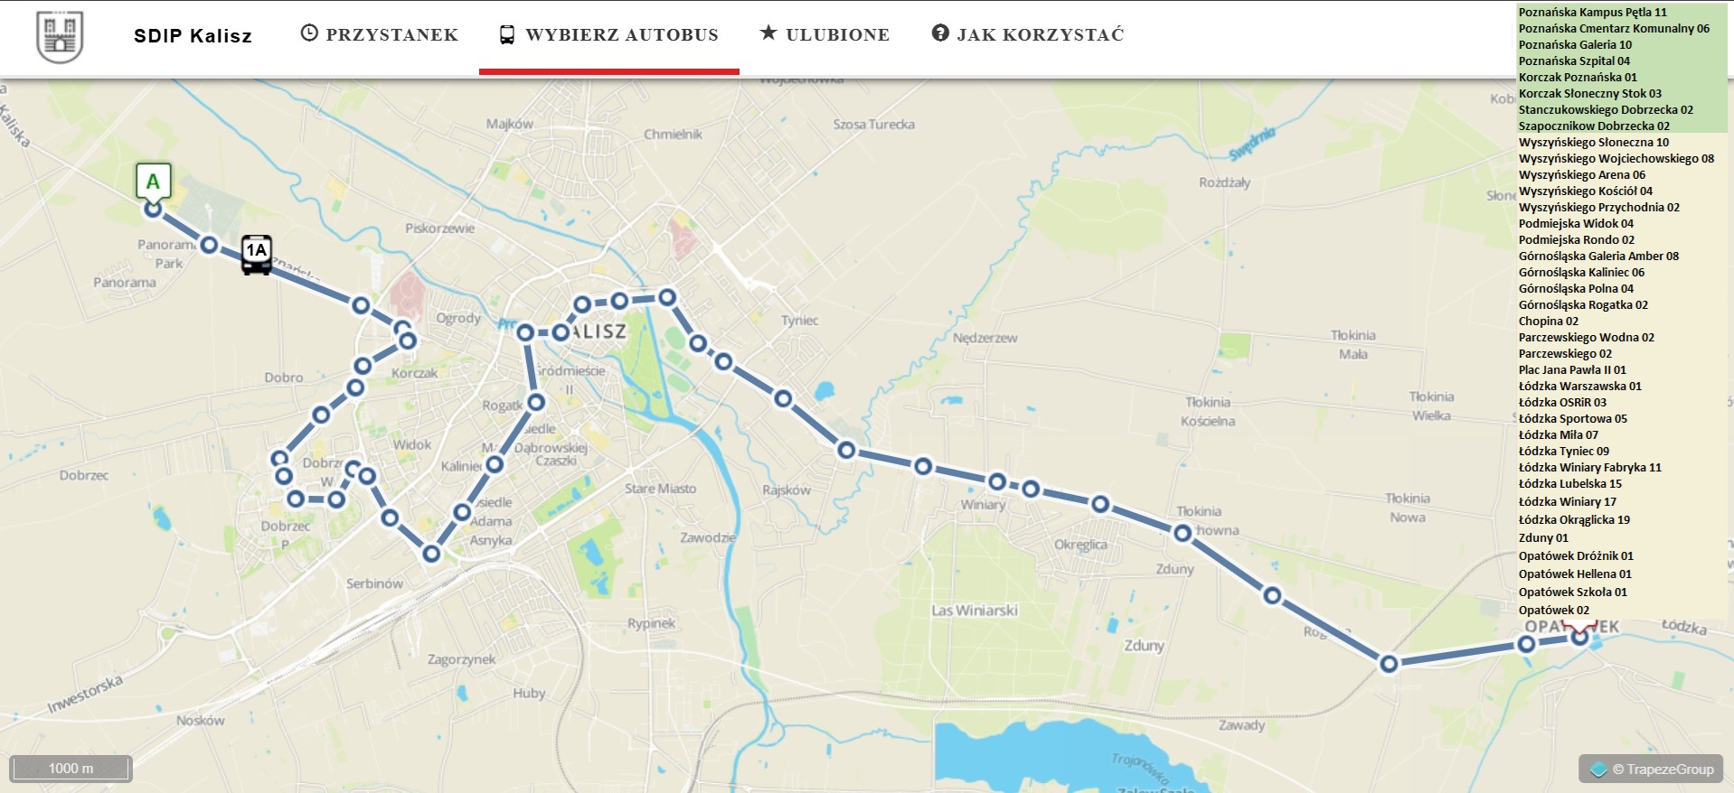Click the green A start marker
Viewport: 1734px width, 793px height.
pyautogui.click(x=153, y=182)
